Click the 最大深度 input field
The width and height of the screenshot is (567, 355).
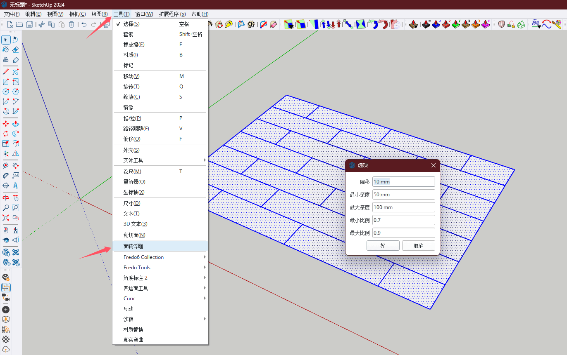[403, 207]
